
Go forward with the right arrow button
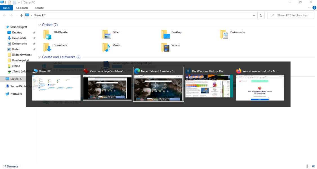(11, 15)
